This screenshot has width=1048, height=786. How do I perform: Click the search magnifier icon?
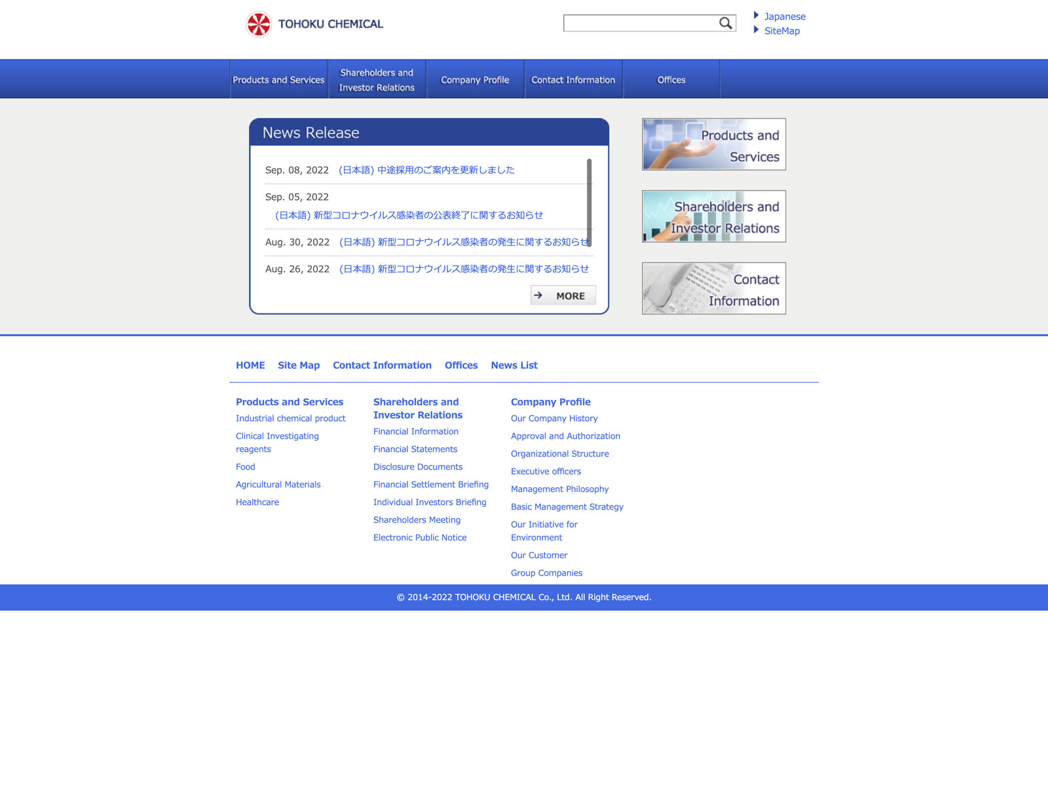pyautogui.click(x=725, y=24)
